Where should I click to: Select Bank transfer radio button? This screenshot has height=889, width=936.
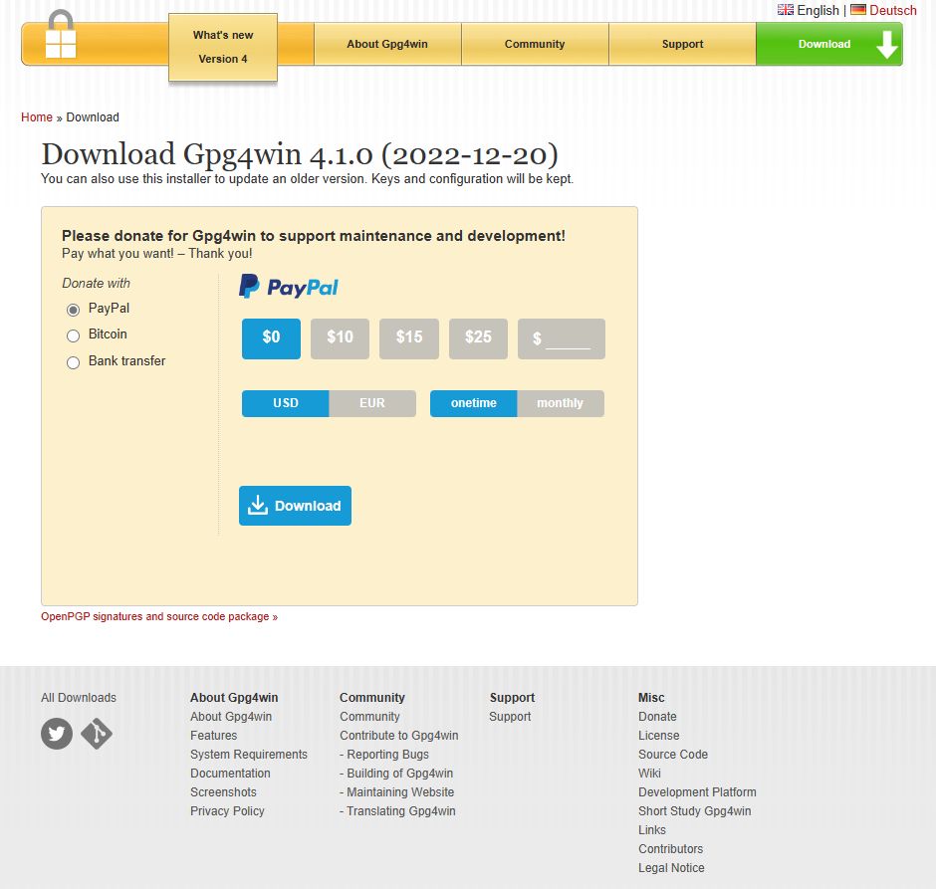click(73, 362)
